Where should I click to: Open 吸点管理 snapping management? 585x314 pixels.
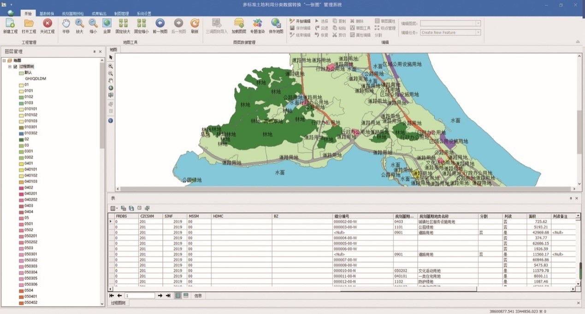tap(385, 28)
